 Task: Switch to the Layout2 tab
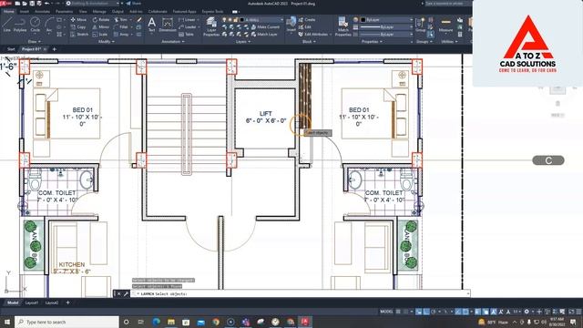coord(52,302)
